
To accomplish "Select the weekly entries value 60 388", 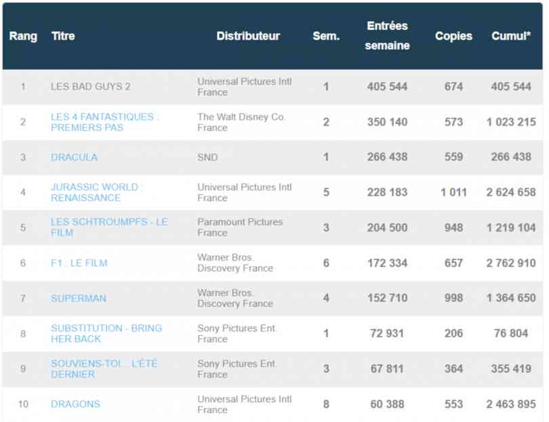I will click(387, 404).
